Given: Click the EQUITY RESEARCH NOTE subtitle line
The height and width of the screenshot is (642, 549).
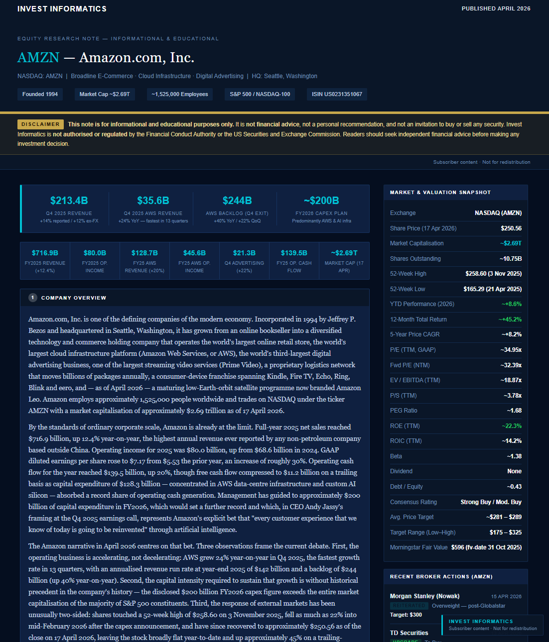Looking at the screenshot, I should [118, 38].
